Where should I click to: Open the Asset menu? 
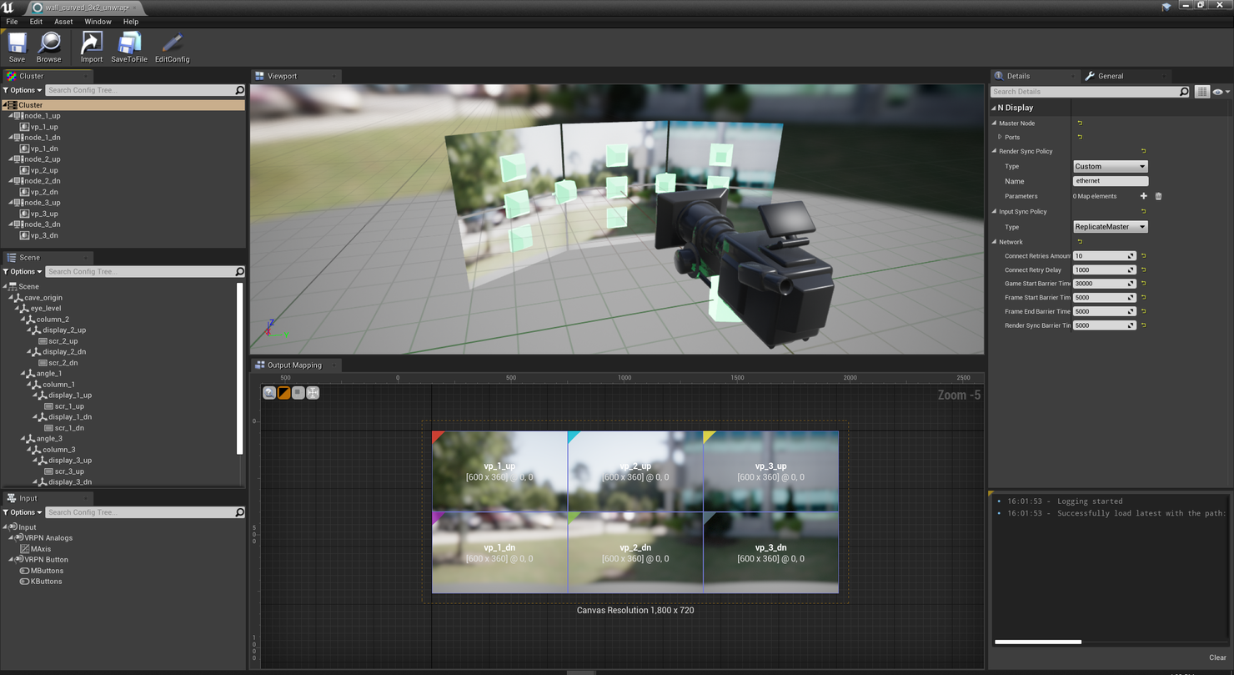pyautogui.click(x=63, y=22)
